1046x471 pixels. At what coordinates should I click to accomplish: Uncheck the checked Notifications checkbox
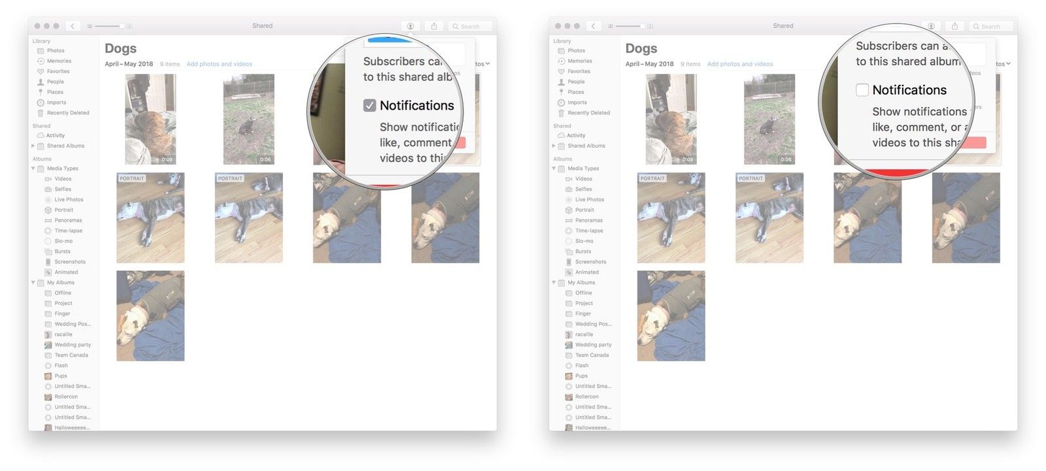[370, 106]
